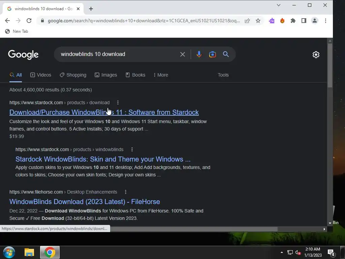The image size is (345, 259).
Task: Start voice search with the microphone
Action: pyautogui.click(x=199, y=54)
